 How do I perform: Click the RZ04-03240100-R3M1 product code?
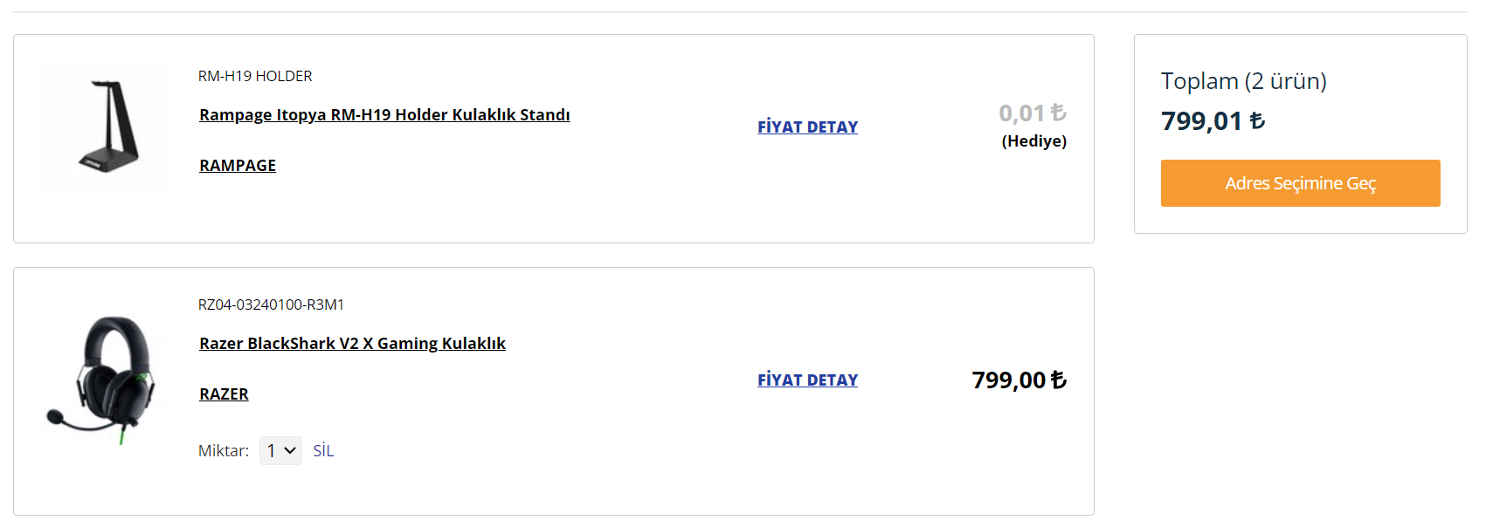pos(271,305)
